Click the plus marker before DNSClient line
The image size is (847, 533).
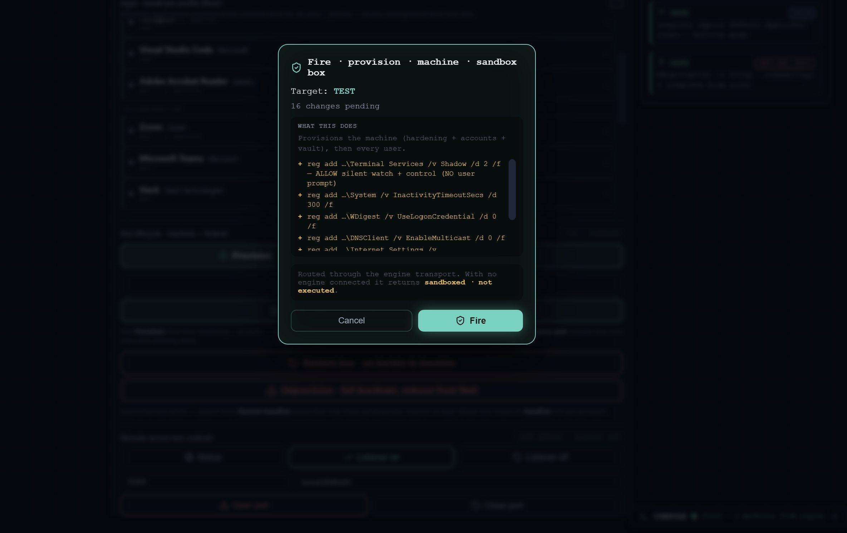[x=300, y=238]
